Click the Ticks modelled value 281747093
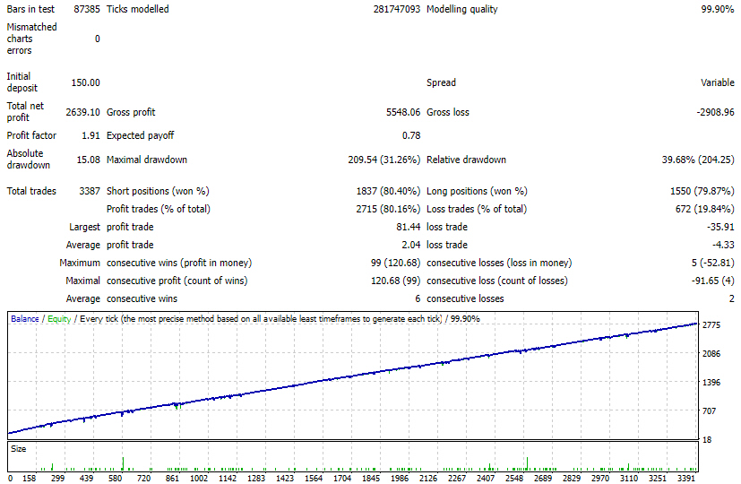The height and width of the screenshot is (484, 741). [397, 9]
